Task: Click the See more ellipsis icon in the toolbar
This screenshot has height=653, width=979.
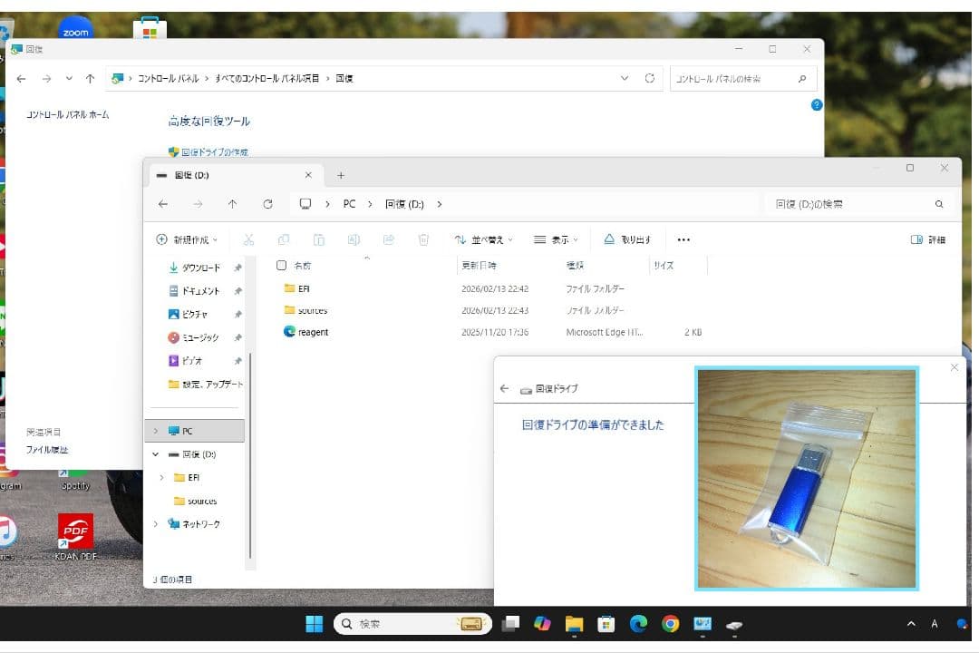Action: coord(683,239)
